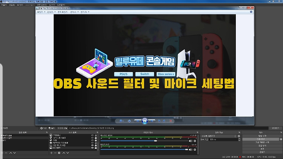Open the Photo Viewer Print dropdown
This screenshot has height=159, width=283.
[x=51, y=12]
